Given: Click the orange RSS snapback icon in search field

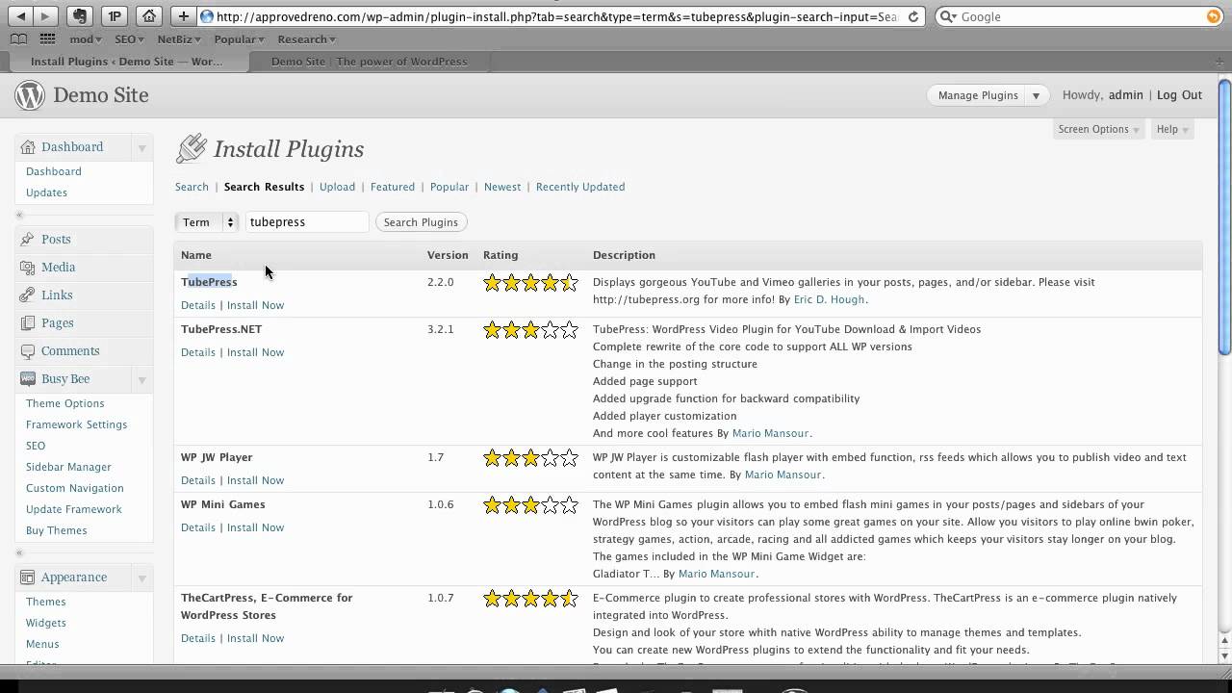Looking at the screenshot, I should (x=1213, y=16).
